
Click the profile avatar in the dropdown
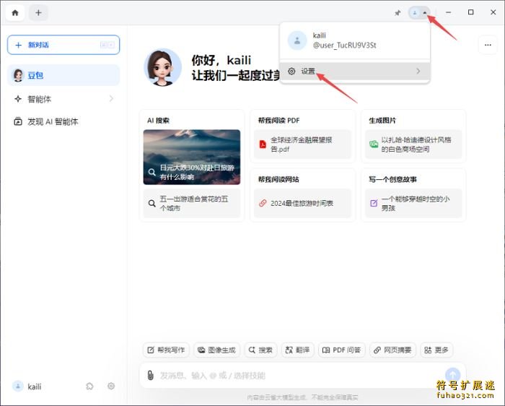(x=297, y=40)
